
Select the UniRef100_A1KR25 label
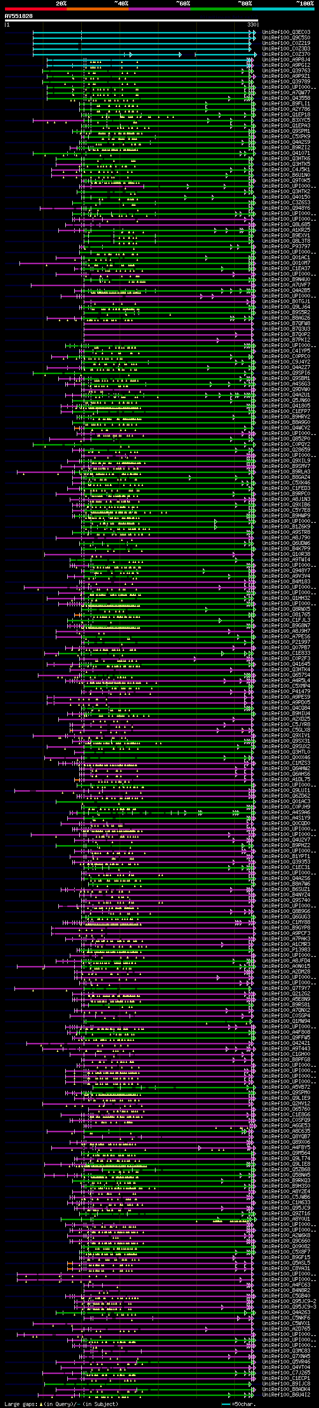(x=286, y=230)
